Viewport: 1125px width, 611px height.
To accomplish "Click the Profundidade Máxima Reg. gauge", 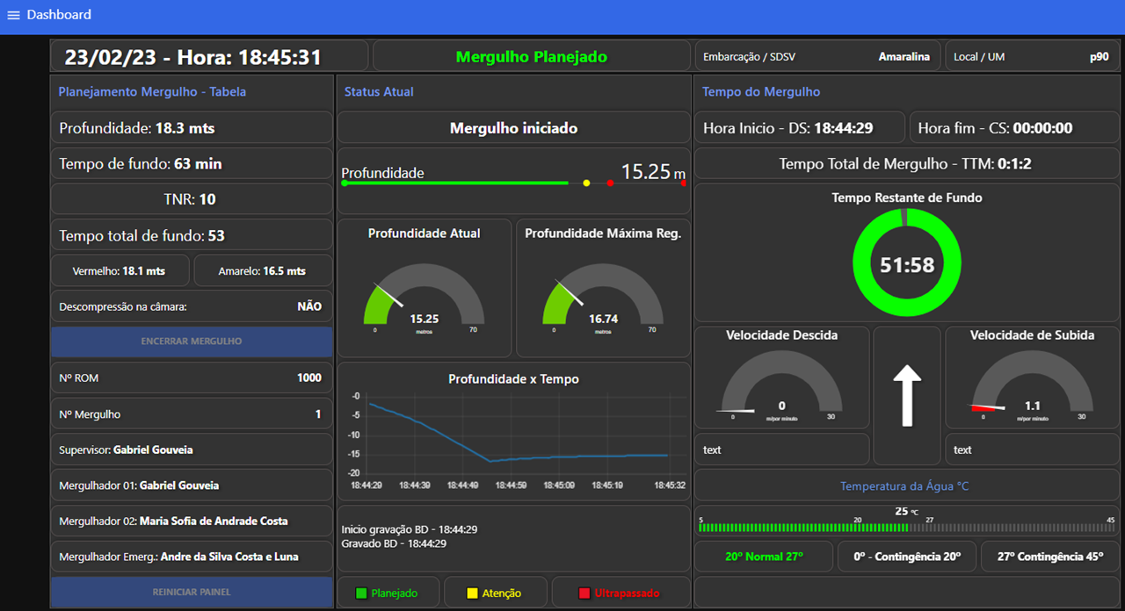I will click(602, 303).
